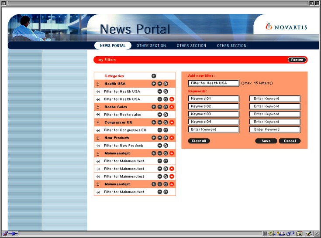Viewport: 321px width, 238px height.
Task: Collapse the New Products category arrow
Action: tap(98, 138)
